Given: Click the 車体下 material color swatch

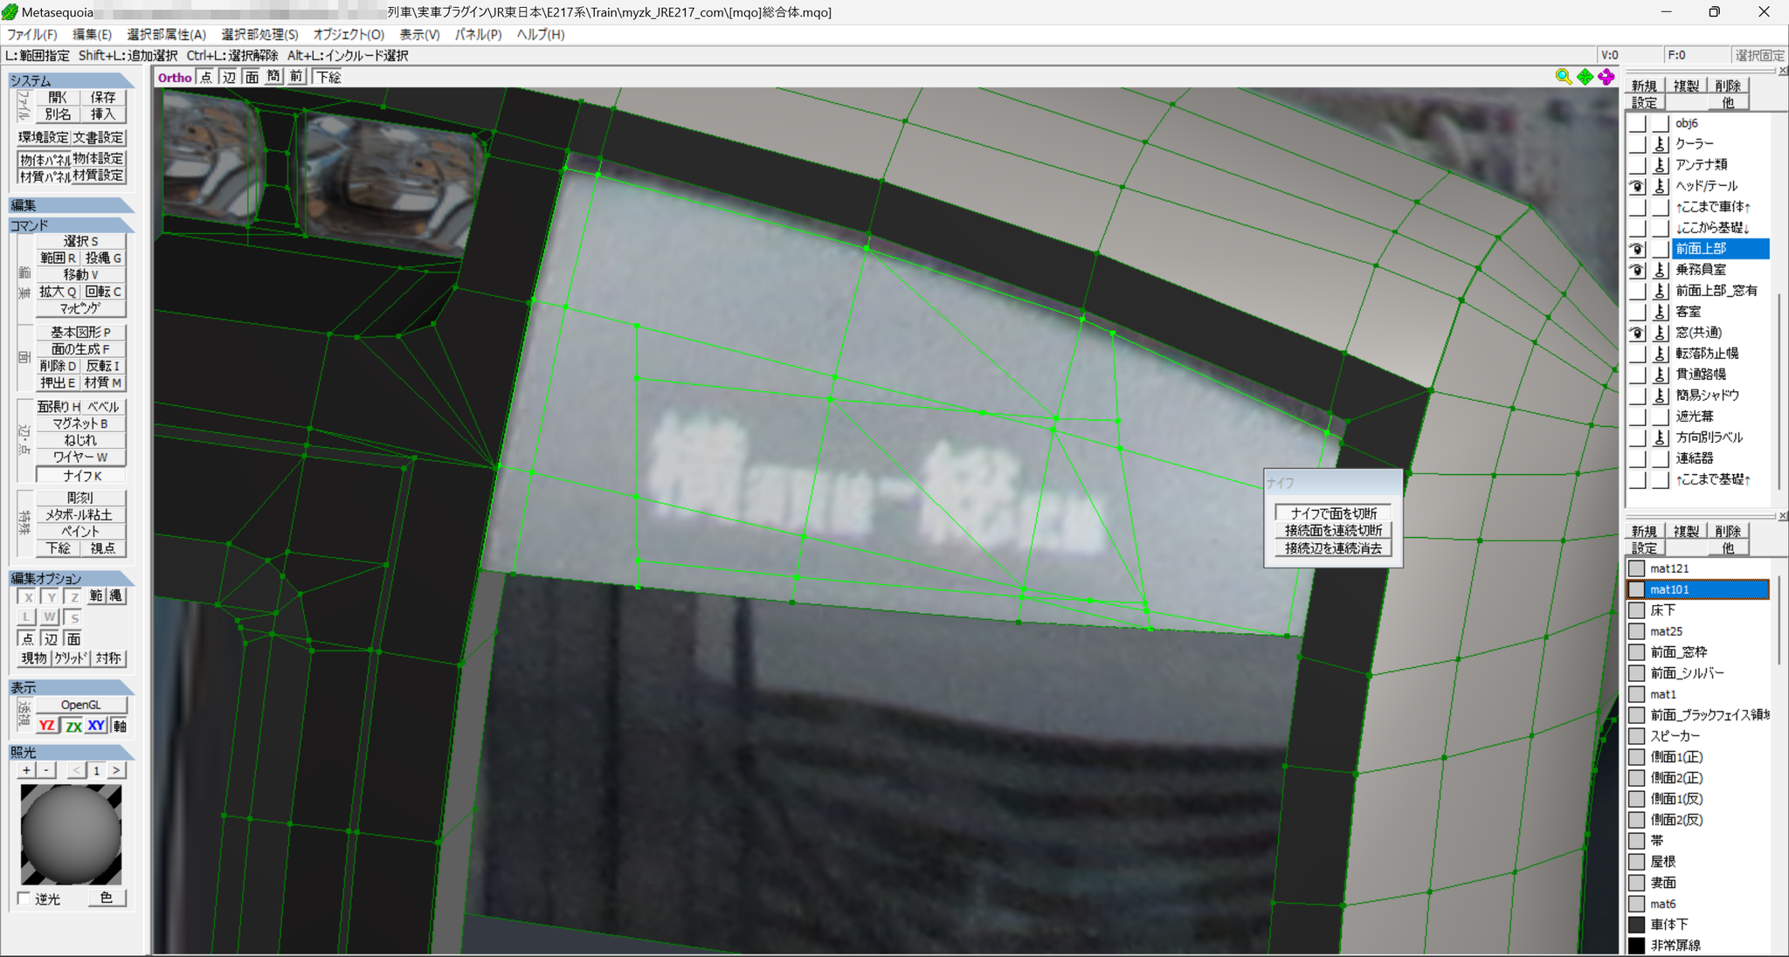Looking at the screenshot, I should [1637, 925].
